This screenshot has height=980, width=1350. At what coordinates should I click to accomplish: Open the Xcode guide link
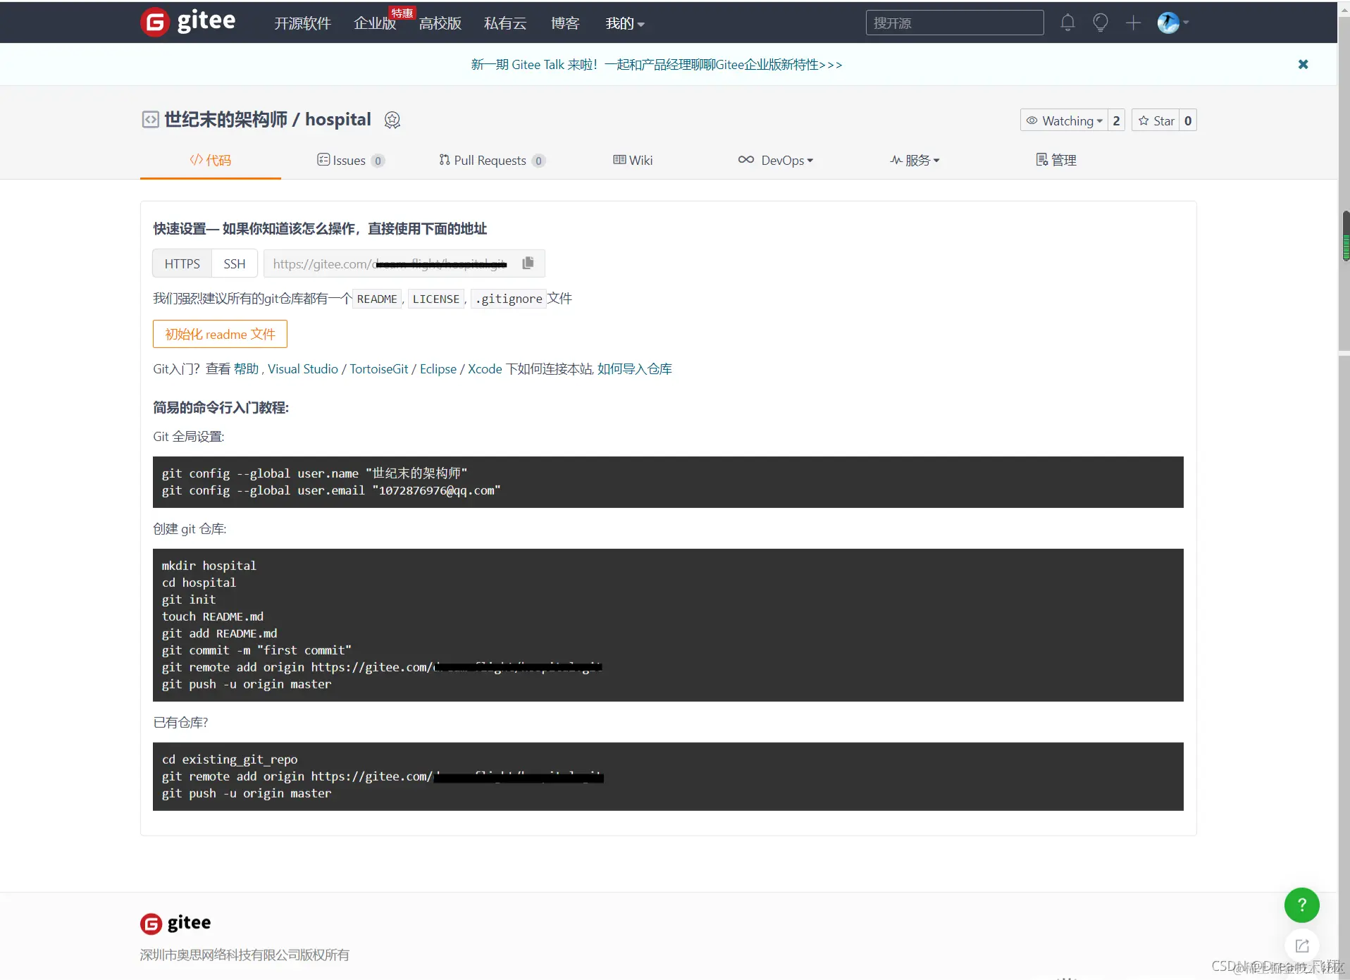[485, 368]
